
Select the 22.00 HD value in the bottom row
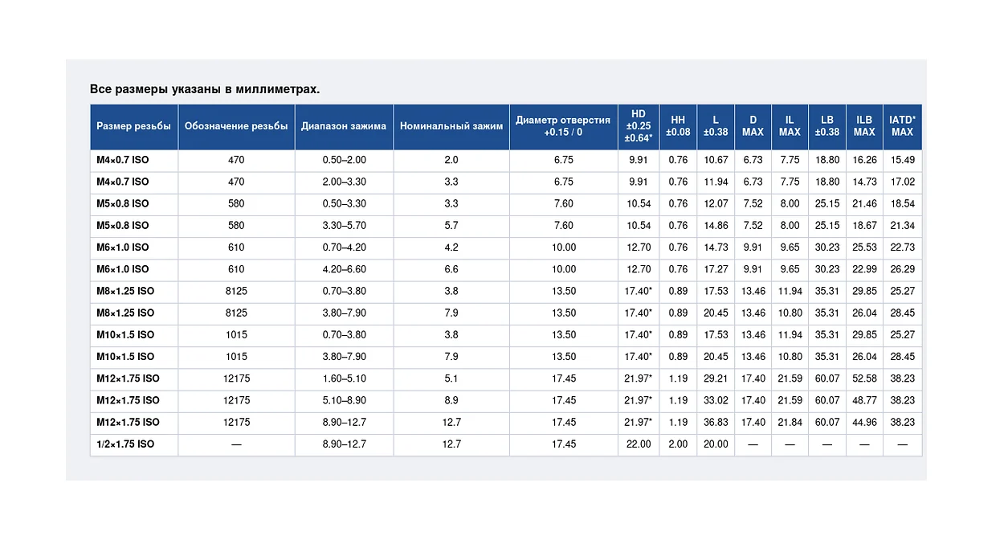click(x=639, y=444)
